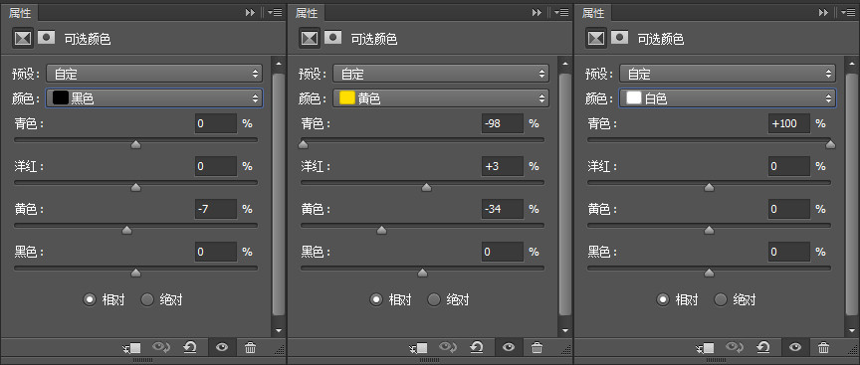Select 相对 radio in White (白色) panel

pos(663,299)
